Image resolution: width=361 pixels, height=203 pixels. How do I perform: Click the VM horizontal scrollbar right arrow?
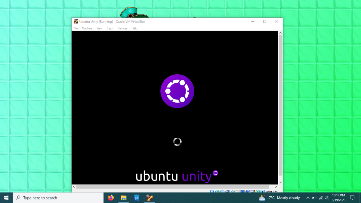(276, 187)
